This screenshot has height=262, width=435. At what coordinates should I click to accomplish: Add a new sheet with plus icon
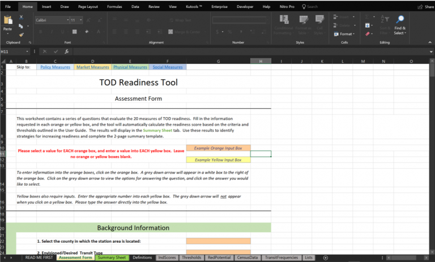(x=325, y=257)
